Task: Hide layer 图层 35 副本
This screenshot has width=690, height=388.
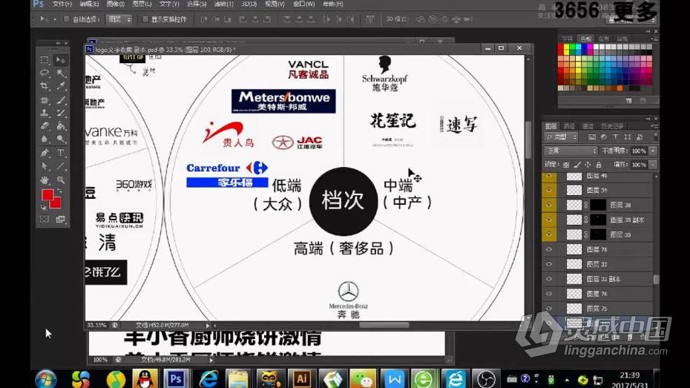Action: 549,220
